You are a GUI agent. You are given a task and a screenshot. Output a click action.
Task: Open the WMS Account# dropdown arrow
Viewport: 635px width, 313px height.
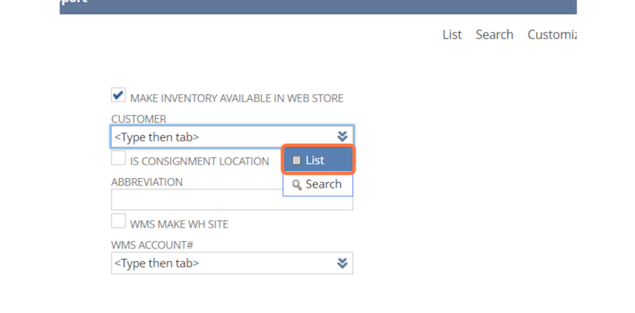click(x=342, y=263)
